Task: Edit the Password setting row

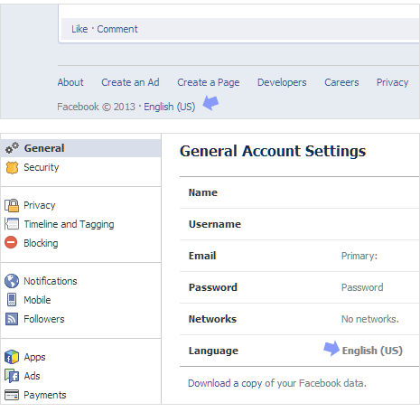Action: 299,287
